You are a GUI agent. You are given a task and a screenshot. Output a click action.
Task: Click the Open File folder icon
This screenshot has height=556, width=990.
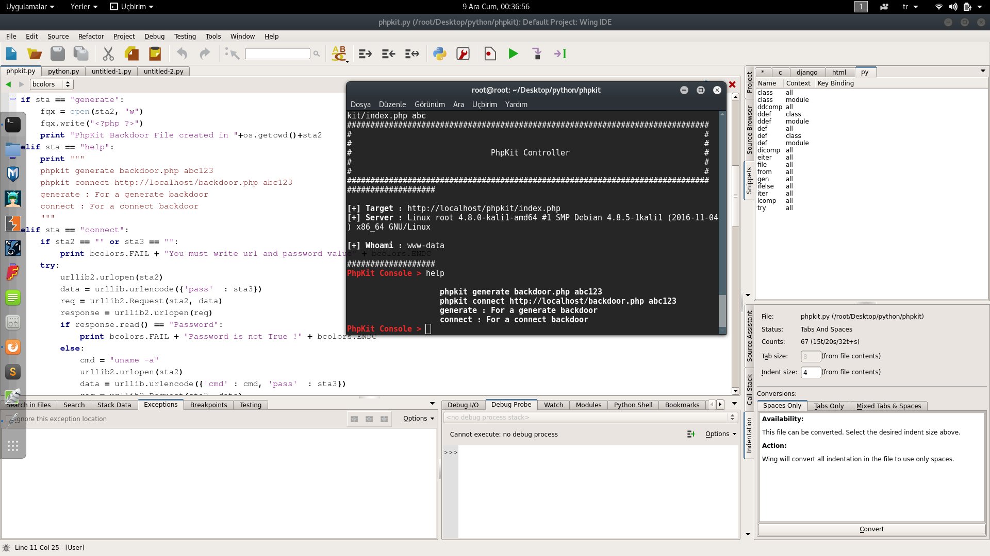pyautogui.click(x=35, y=54)
